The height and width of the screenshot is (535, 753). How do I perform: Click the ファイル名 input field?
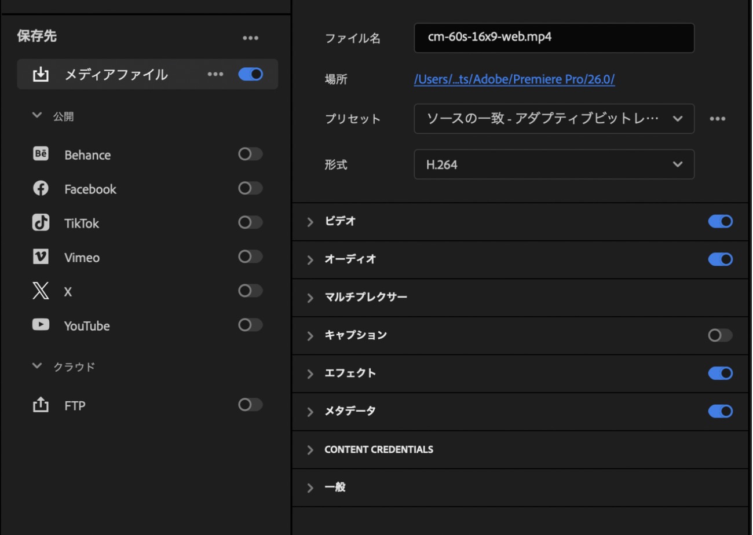pos(554,38)
